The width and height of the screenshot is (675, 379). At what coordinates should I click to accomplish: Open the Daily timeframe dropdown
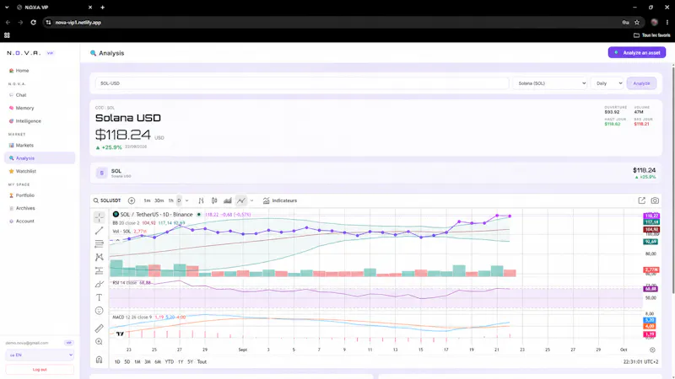pos(607,83)
